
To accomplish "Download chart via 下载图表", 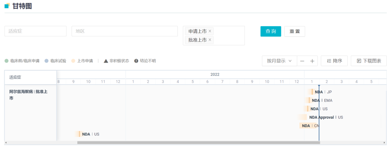I will point(369,61).
